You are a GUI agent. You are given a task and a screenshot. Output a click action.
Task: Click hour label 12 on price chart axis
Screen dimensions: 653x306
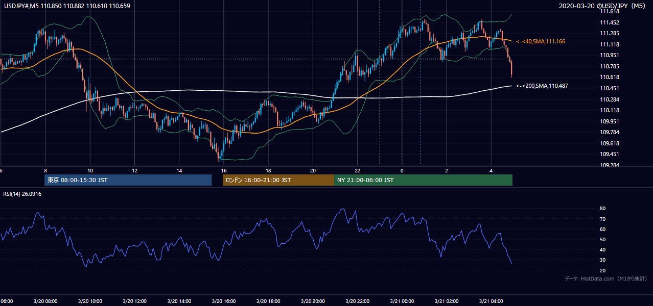(134, 170)
